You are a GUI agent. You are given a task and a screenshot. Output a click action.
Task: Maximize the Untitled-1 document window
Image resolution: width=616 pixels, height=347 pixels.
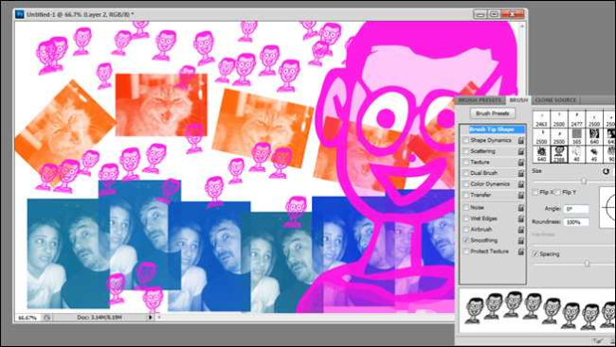[495, 14]
